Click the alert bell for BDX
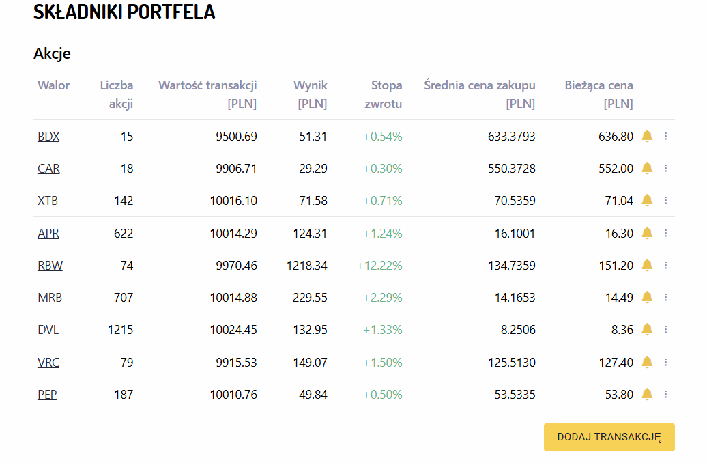Viewport: 707px width, 463px height. click(647, 136)
